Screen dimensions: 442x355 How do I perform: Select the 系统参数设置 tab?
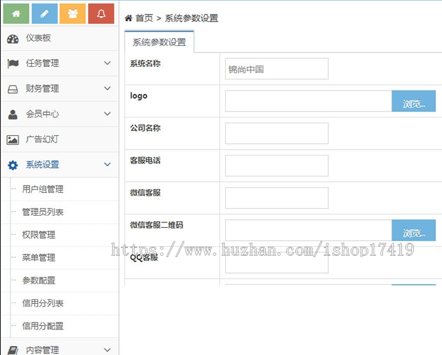[x=160, y=42]
